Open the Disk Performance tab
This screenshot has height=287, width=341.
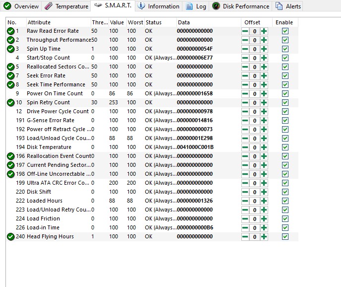click(241, 6)
